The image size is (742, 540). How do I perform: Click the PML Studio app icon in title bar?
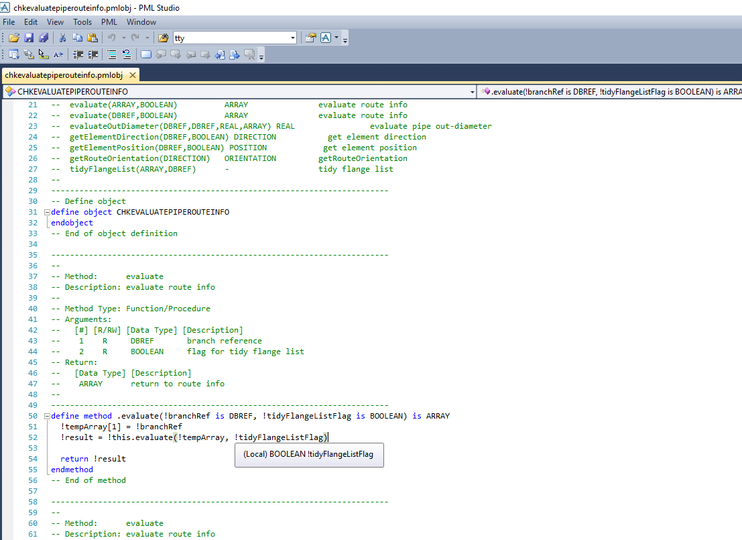pyautogui.click(x=5, y=7)
